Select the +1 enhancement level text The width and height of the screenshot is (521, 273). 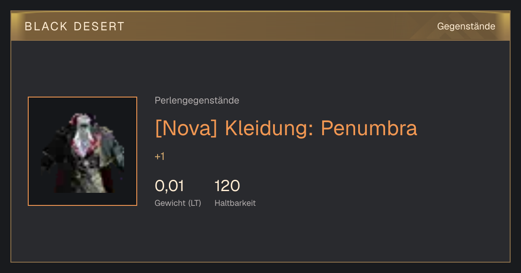point(160,157)
